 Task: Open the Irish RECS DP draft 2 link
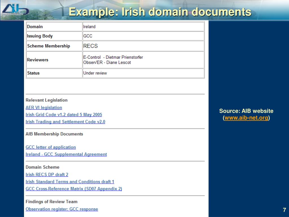47,175
